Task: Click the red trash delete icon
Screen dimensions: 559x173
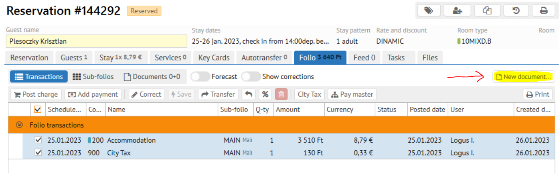Action: pyautogui.click(x=281, y=94)
